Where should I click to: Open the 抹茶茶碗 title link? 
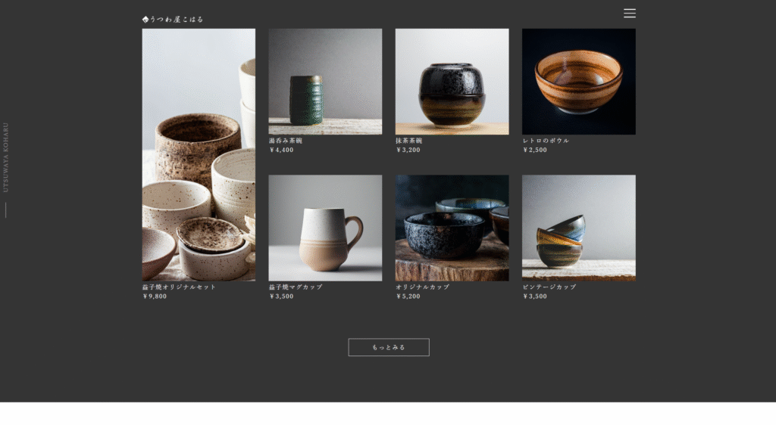tap(409, 141)
